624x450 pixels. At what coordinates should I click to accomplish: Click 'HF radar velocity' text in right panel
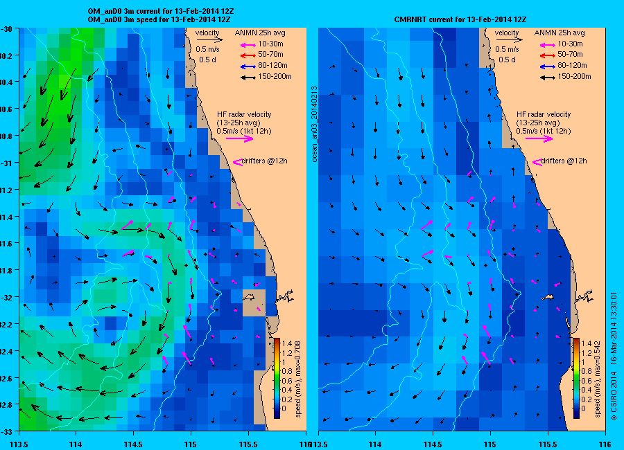tap(544, 114)
